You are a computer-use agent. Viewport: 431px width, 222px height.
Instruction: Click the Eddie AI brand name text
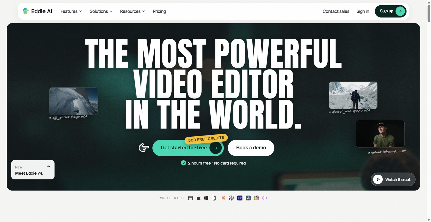42,11
